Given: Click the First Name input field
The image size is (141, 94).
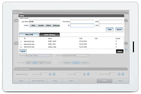Looking at the screenshot, I should tap(82, 22).
